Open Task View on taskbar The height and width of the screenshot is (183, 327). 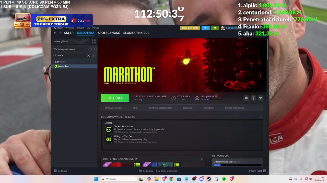click(x=141, y=179)
